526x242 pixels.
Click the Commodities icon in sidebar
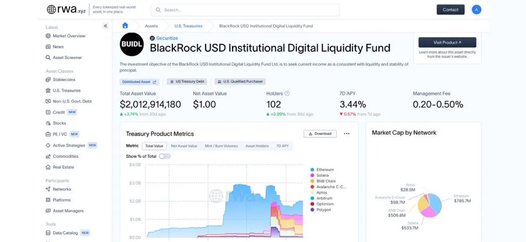click(x=48, y=156)
